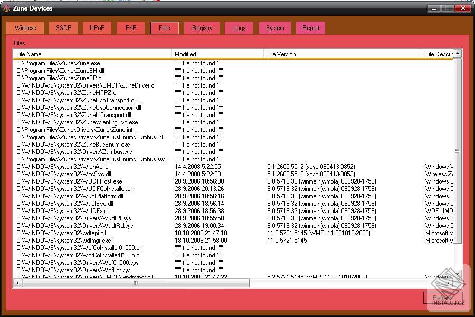The image size is (475, 317).
Task: Select the UPnP tab
Action: click(97, 28)
